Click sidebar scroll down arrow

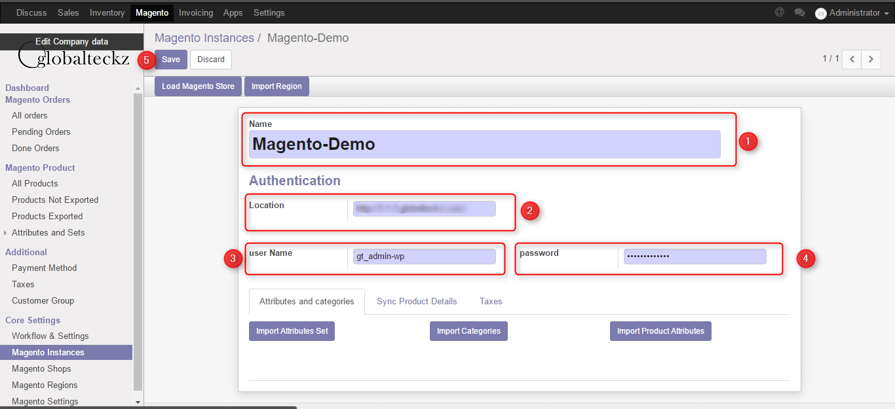tap(138, 402)
